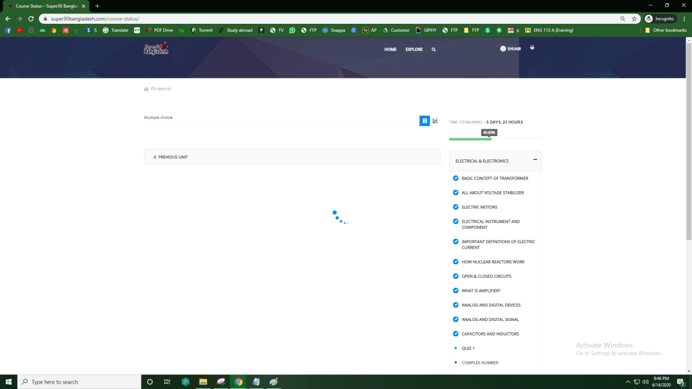Open the Torrent bookmark
This screenshot has width=692, height=389.
[x=202, y=30]
